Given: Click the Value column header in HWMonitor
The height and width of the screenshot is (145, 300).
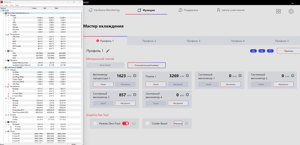Looking at the screenshot, I should tap(37, 8).
